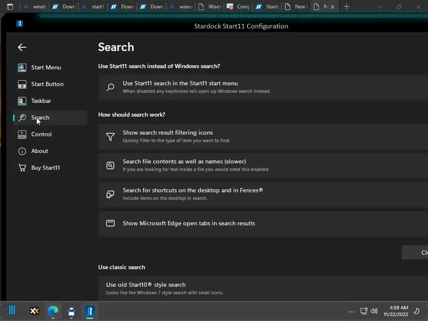Show hidden tray icons via the ellipsis
The height and width of the screenshot is (321, 428).
[x=351, y=312]
